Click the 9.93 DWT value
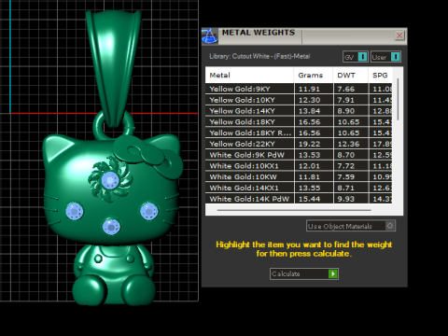The height and width of the screenshot is (336, 448). [346, 199]
